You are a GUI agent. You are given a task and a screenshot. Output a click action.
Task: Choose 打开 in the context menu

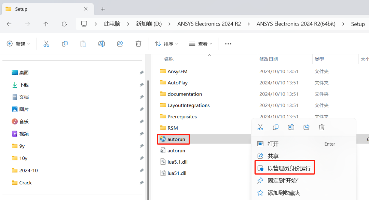[x=304, y=144]
